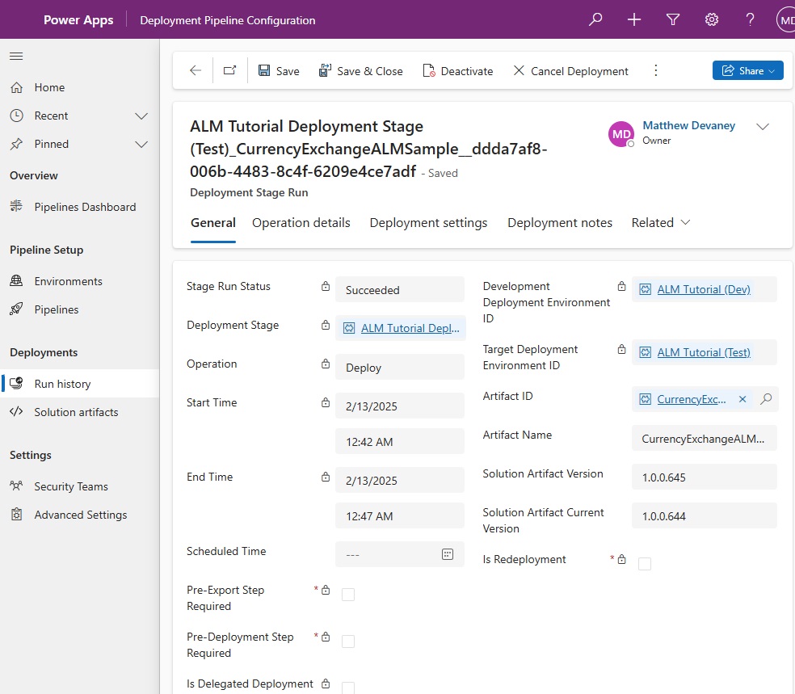This screenshot has height=694, width=795.
Task: Click the Save & Close icon
Action: click(x=325, y=70)
